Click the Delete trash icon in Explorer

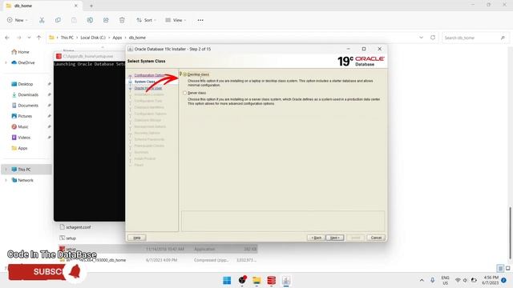pos(122,20)
